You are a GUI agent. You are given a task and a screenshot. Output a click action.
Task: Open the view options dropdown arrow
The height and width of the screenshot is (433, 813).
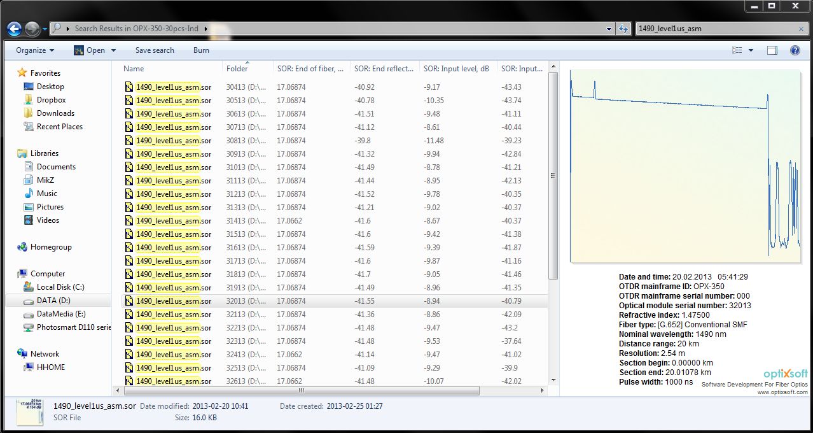(751, 50)
